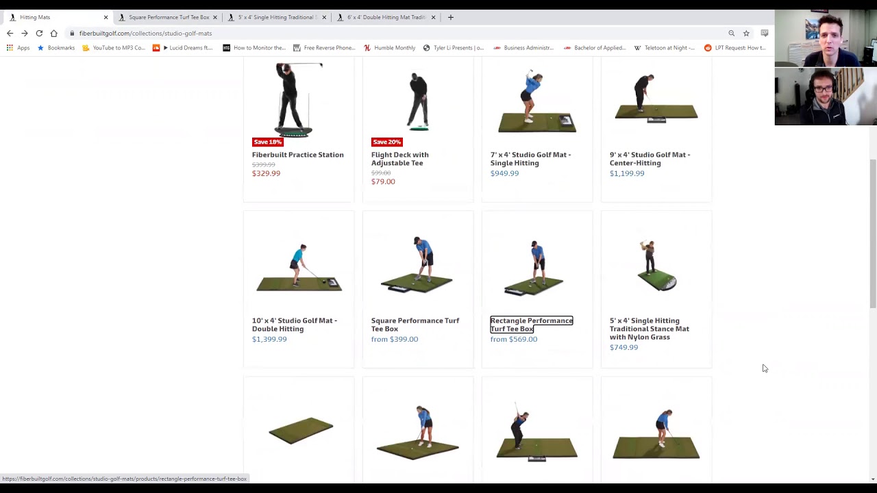Close the Hitting Mats tab

tap(106, 17)
